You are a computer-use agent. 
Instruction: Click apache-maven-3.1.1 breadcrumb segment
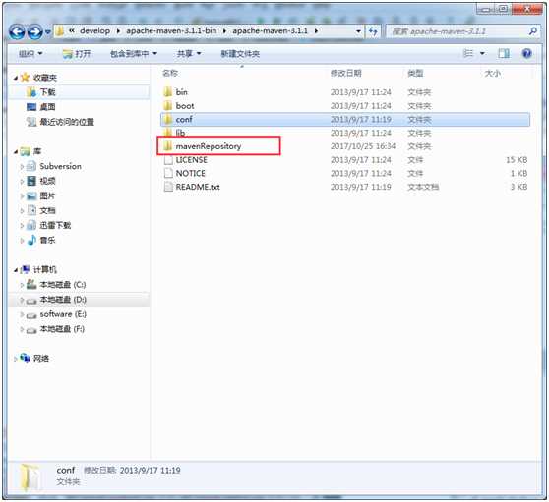pyautogui.click(x=270, y=30)
